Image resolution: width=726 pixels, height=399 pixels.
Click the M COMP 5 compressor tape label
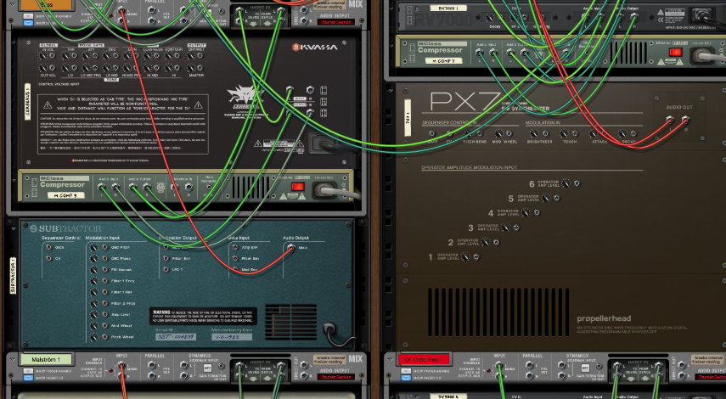coord(65,195)
